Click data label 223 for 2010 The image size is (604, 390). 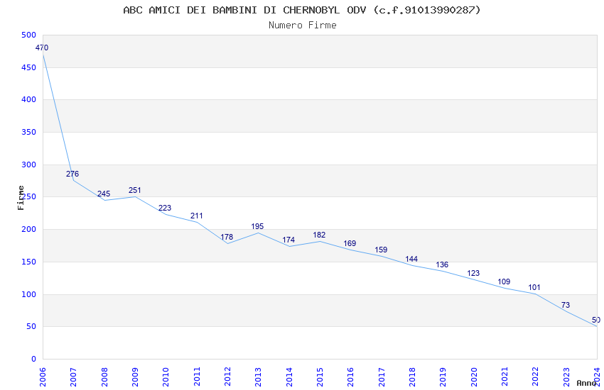[x=165, y=208]
